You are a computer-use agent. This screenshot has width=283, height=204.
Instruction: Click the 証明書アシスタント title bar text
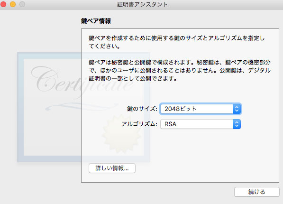pos(142,4)
